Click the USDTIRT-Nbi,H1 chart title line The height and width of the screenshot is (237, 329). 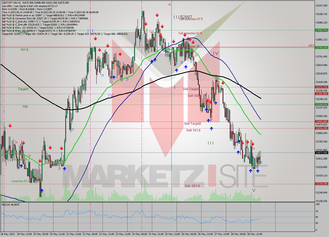pos(35,3)
